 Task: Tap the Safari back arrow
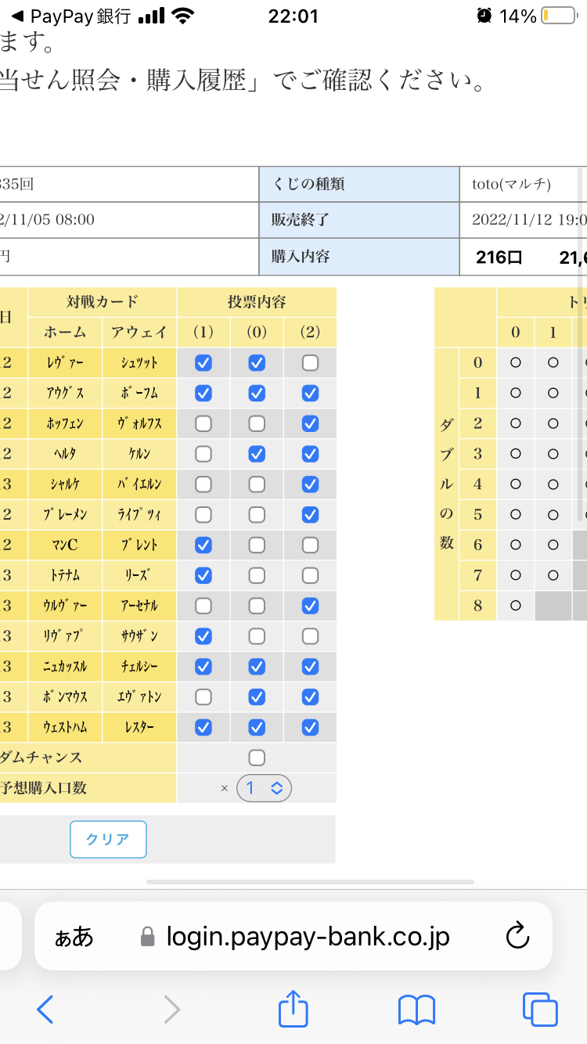pos(45,1010)
